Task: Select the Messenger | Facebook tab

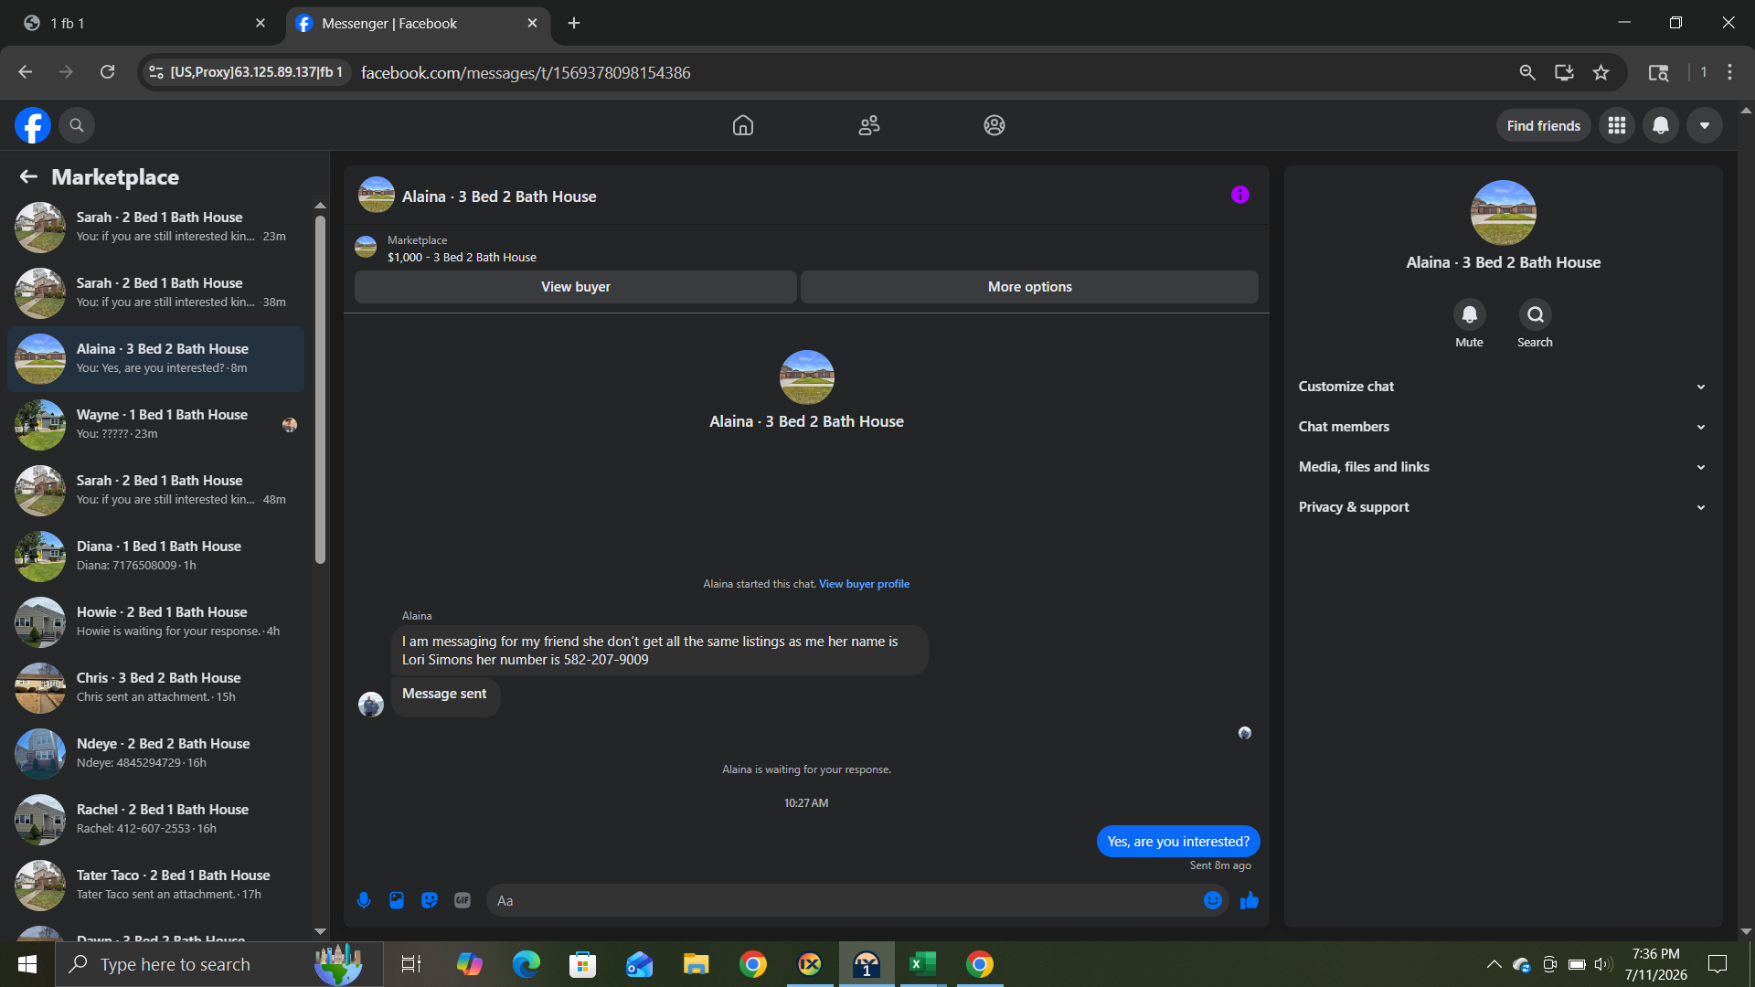Action: (x=418, y=23)
